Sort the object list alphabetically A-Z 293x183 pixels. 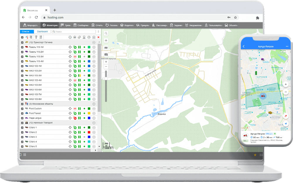tap(27, 37)
